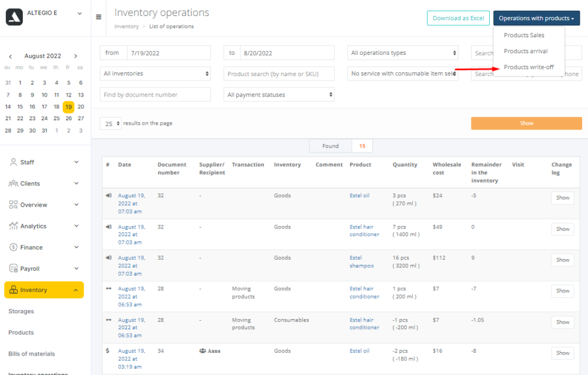588x375 pixels.
Task: Click the Consumables inventory cell
Action: 292,320
